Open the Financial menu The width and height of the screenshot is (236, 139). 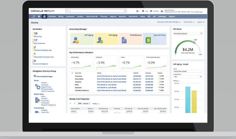(104, 16)
